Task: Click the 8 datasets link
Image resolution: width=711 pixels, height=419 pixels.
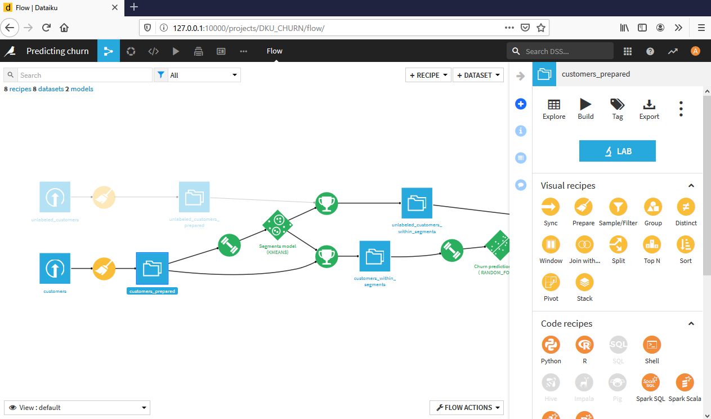Action: click(x=48, y=89)
